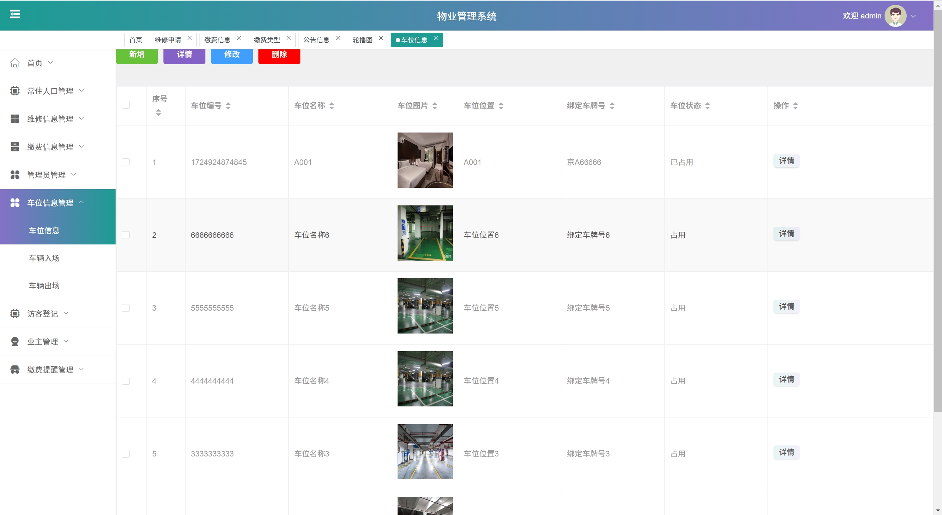Click 业主管理 sidebar icon

pyautogui.click(x=15, y=342)
